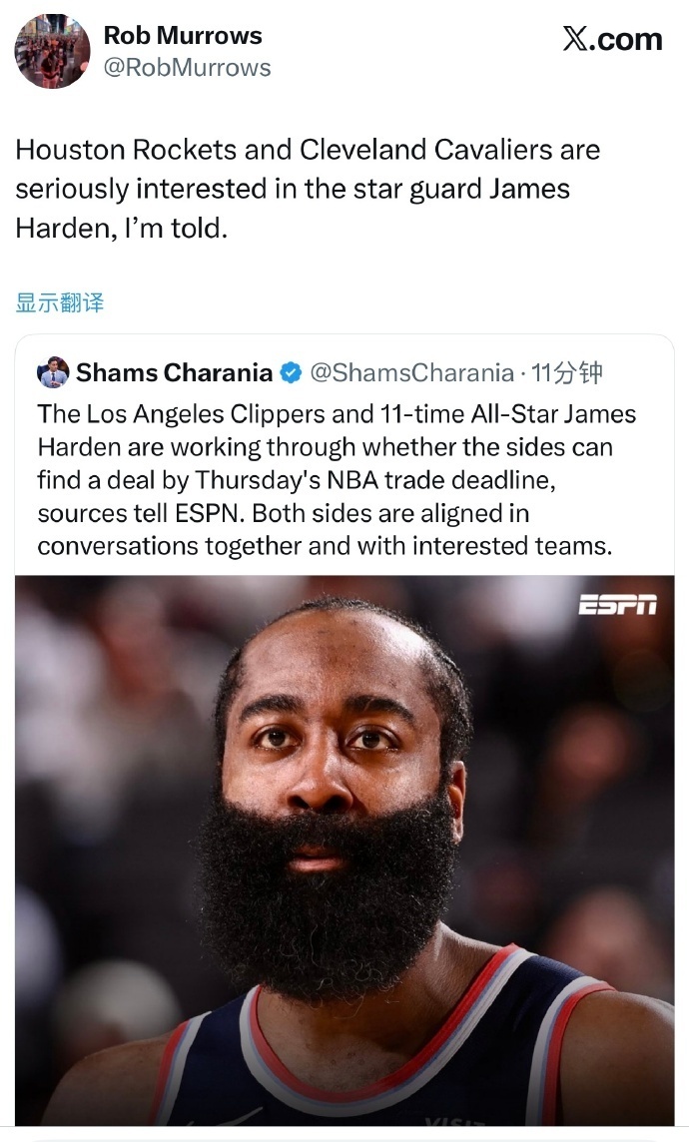Tap 显示翻译 to show translation
689x1142 pixels.
click(x=60, y=302)
